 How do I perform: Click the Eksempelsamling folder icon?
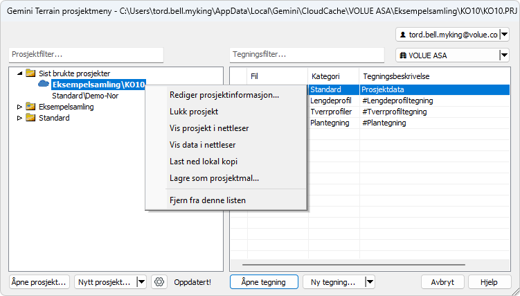pos(30,107)
